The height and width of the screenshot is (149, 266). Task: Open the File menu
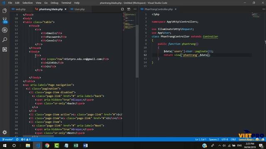[x=10, y=3]
